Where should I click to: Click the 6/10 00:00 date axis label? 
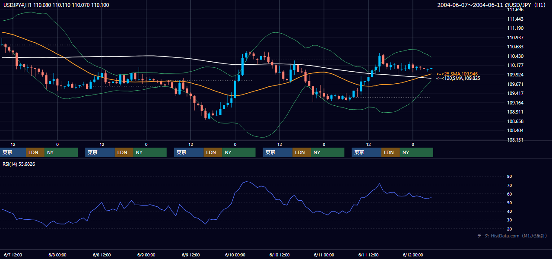pyautogui.click(x=235, y=255)
